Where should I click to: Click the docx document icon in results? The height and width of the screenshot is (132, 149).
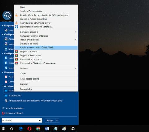pos(6,101)
